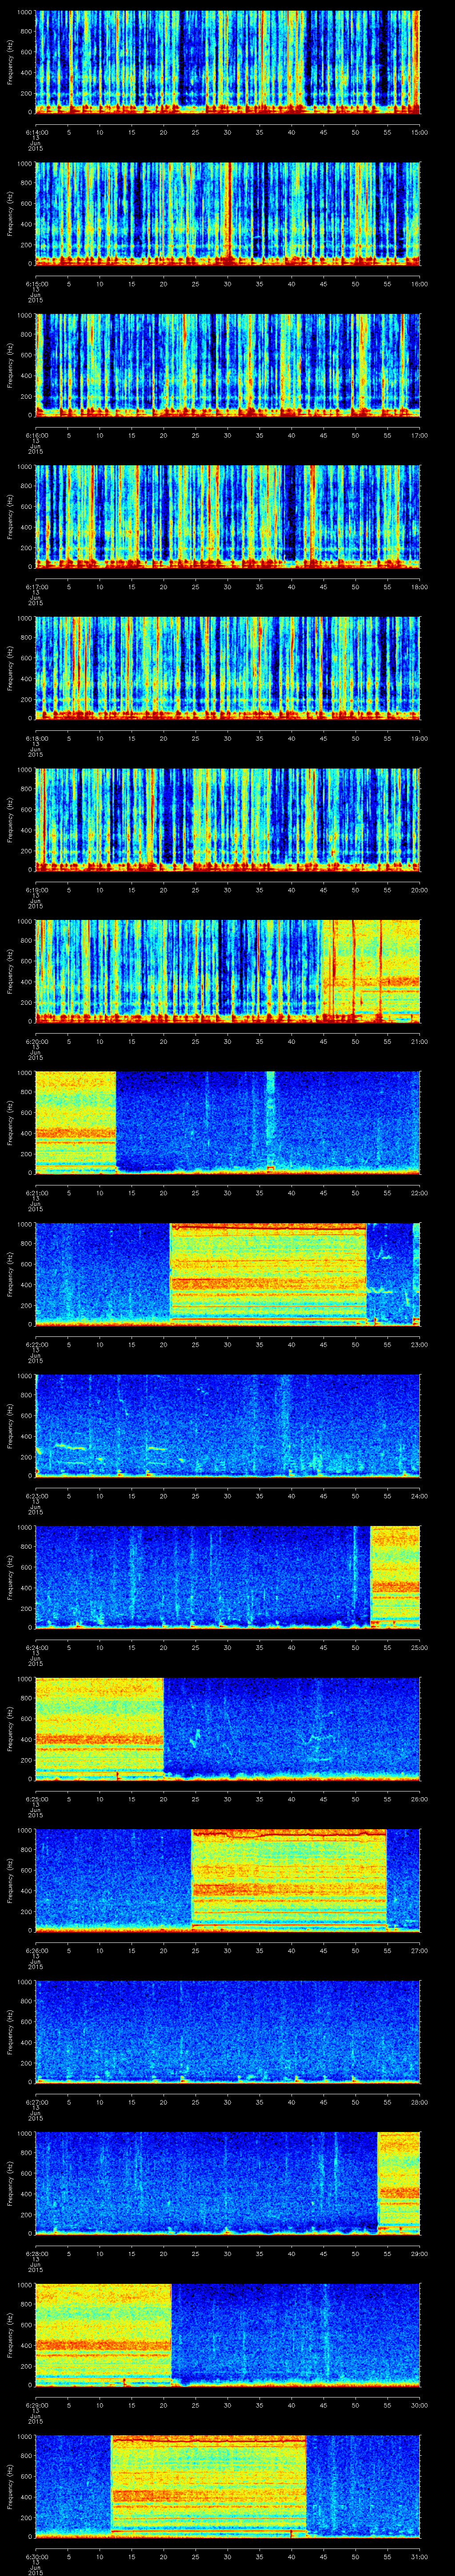
Task: Open the spectrogram panel starting at 6:24:00
Action: point(228,1577)
